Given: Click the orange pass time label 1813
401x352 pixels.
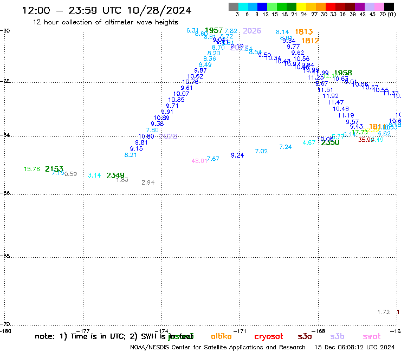Looking at the screenshot, I should click(304, 32).
